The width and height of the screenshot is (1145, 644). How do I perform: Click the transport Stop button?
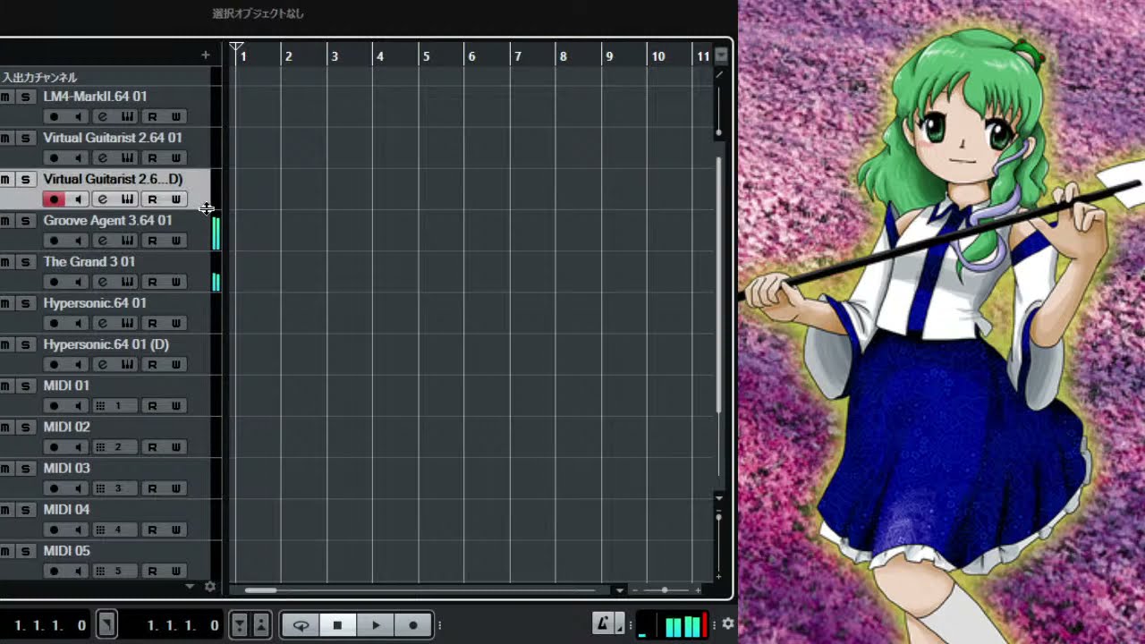[x=338, y=625]
